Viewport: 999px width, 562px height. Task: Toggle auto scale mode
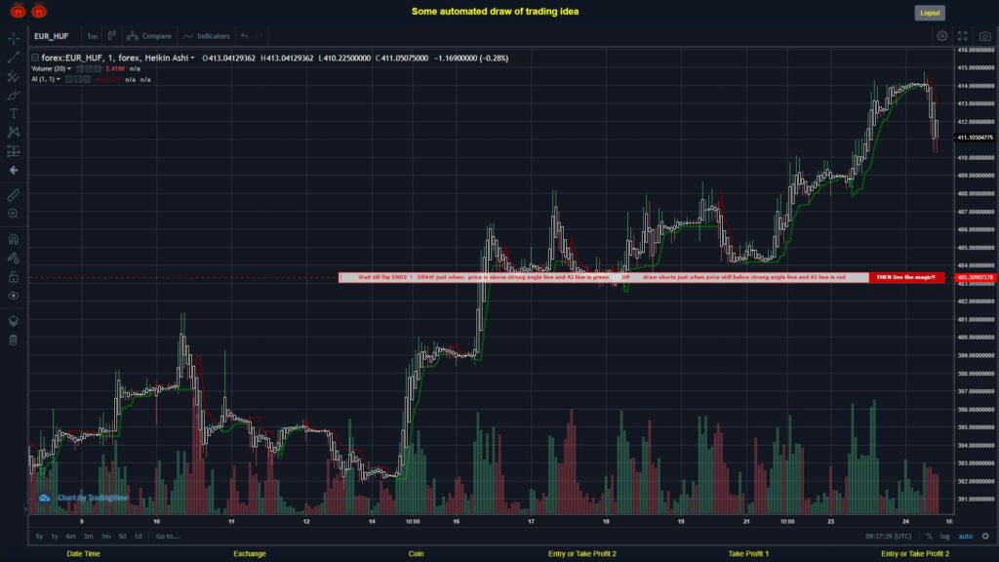click(966, 537)
